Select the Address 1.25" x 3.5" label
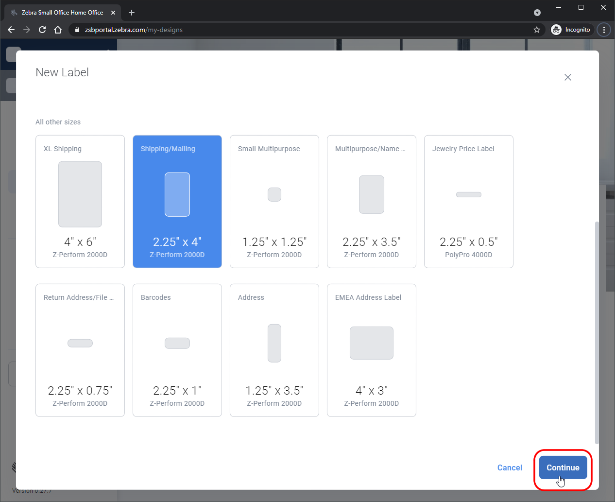The height and width of the screenshot is (502, 615). pyautogui.click(x=274, y=350)
